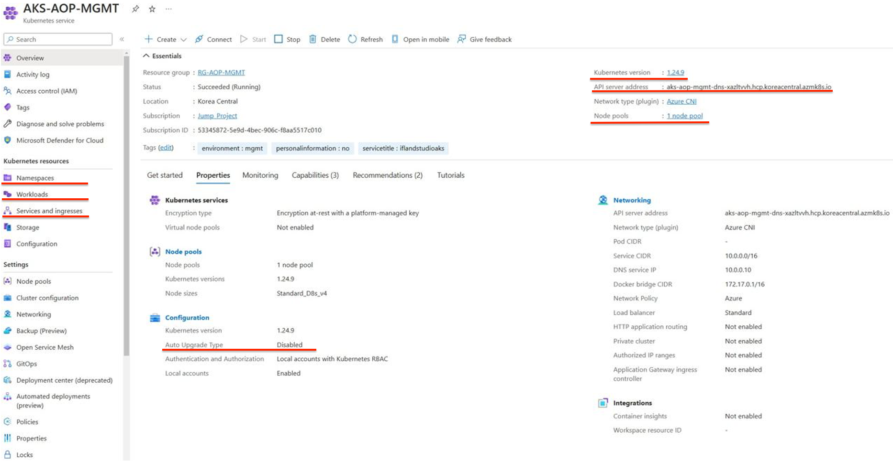Click the Services and ingresses icon
Screen dimensions: 893x462
(x=8, y=211)
